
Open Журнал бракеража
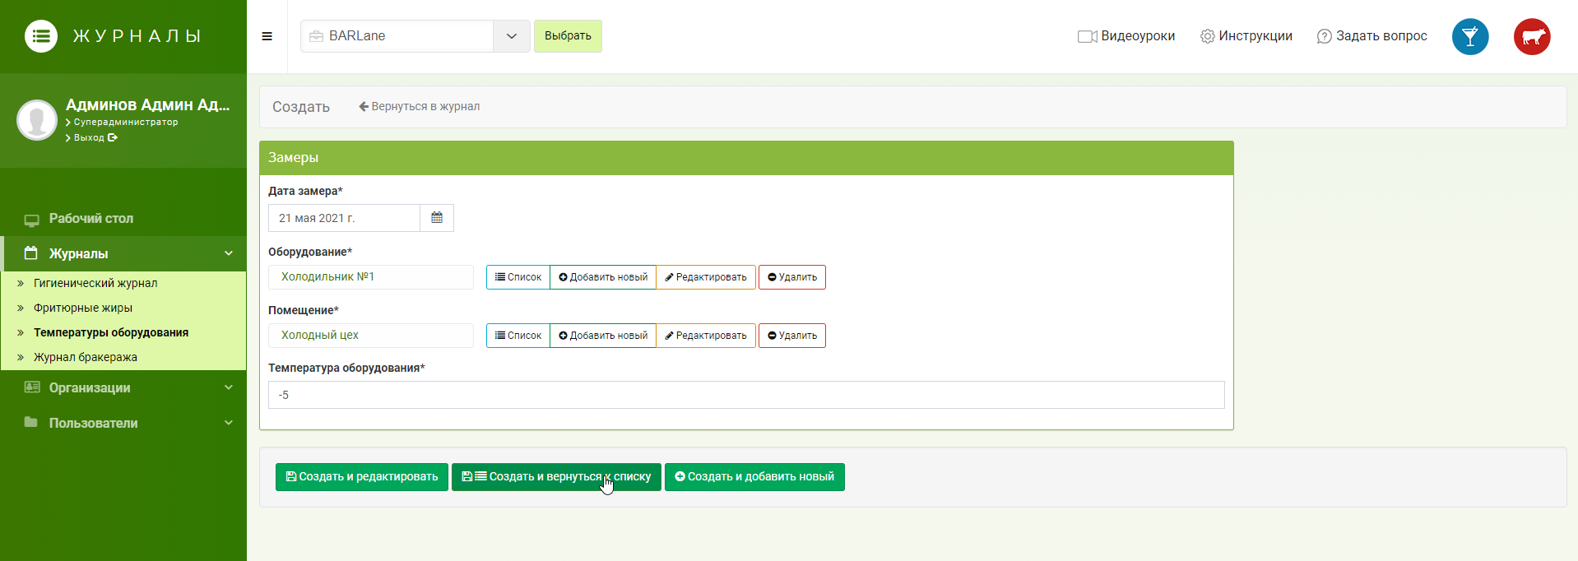point(86,357)
